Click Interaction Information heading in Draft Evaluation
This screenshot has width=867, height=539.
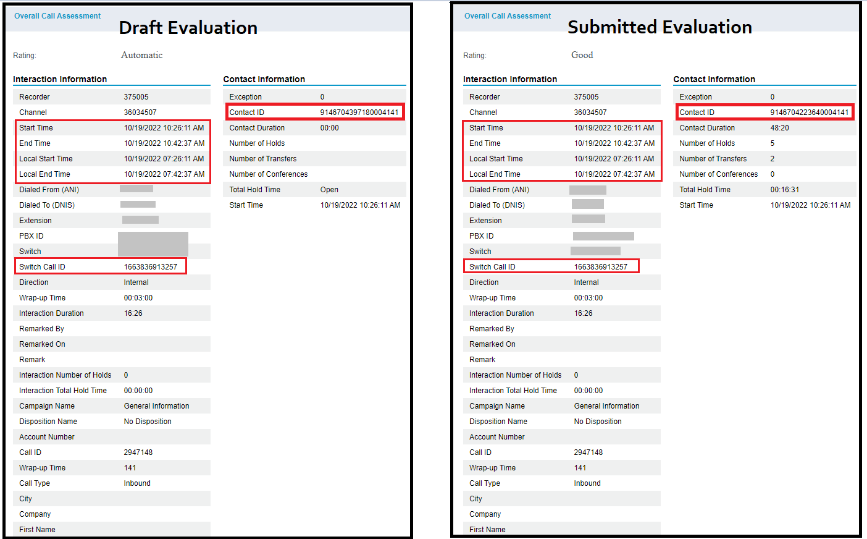pyautogui.click(x=60, y=79)
